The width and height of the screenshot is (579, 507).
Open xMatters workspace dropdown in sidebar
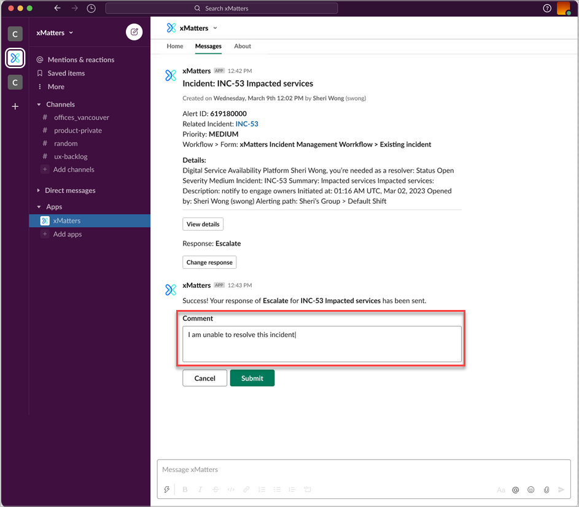coord(55,33)
